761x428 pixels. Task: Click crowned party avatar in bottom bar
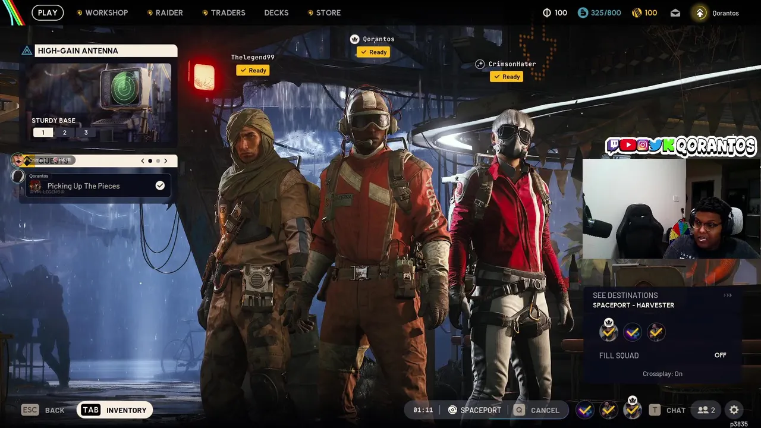coord(632,408)
